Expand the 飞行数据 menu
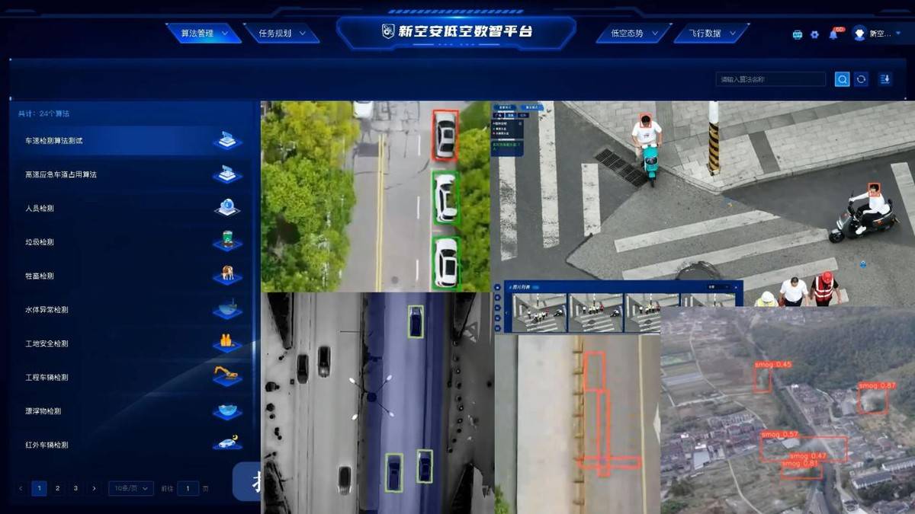Viewport: 915px width, 514px height. click(x=711, y=34)
